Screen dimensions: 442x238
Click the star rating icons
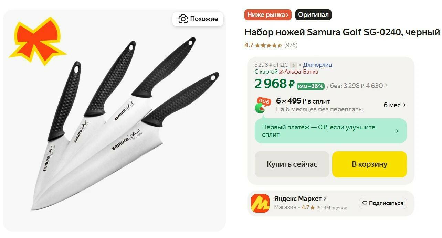tap(269, 45)
